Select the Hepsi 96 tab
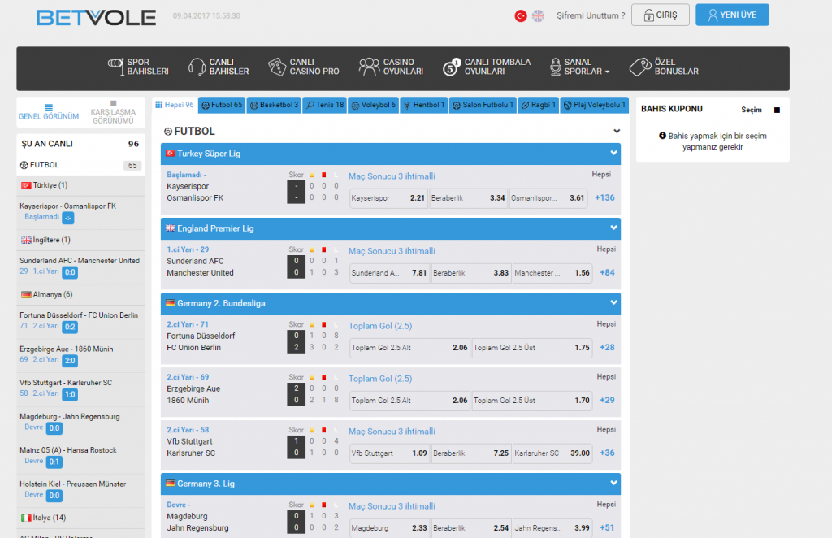This screenshot has height=538, width=832. click(x=175, y=105)
